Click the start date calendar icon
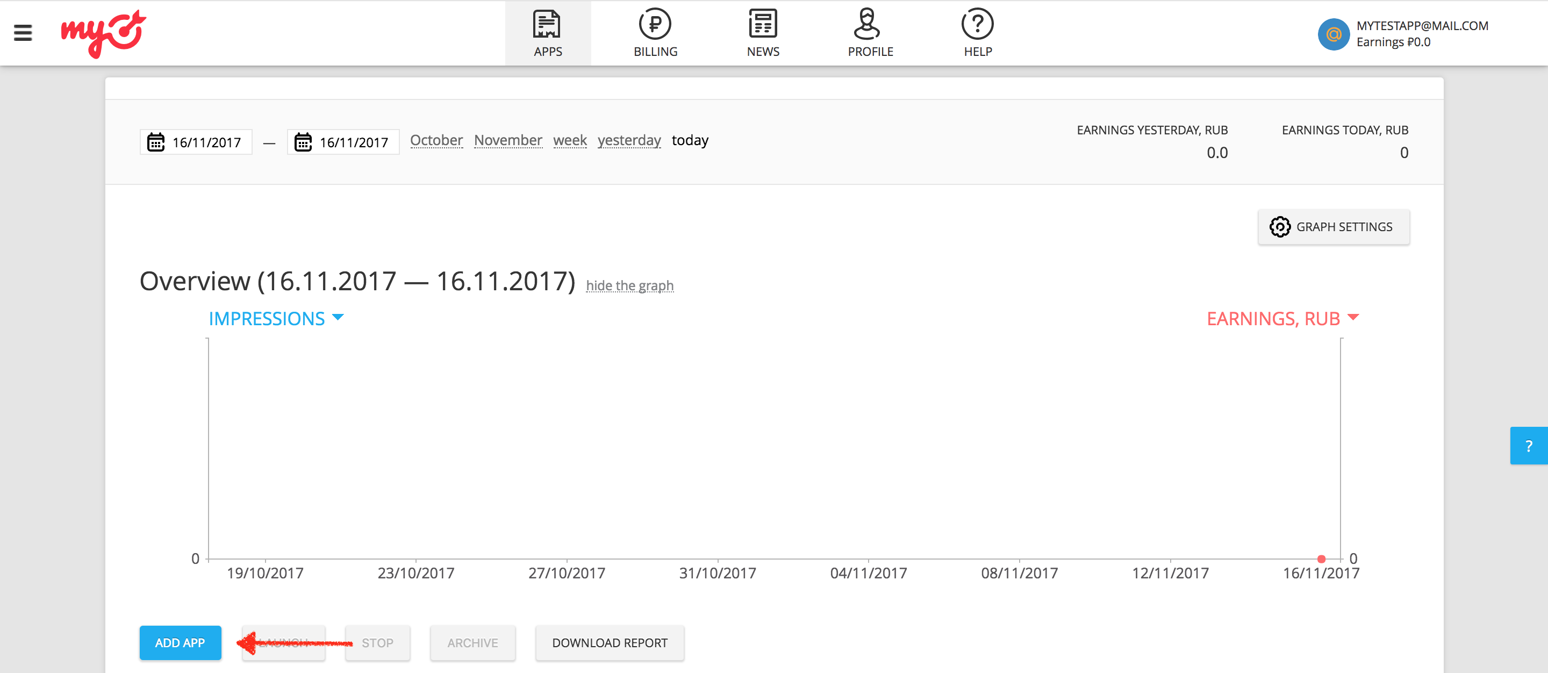Viewport: 1548px width, 673px height. (156, 142)
